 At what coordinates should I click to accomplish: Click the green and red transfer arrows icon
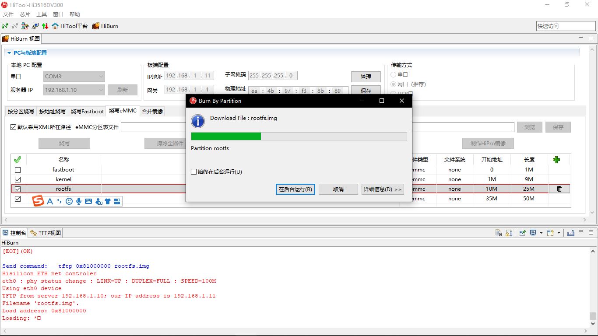45,26
